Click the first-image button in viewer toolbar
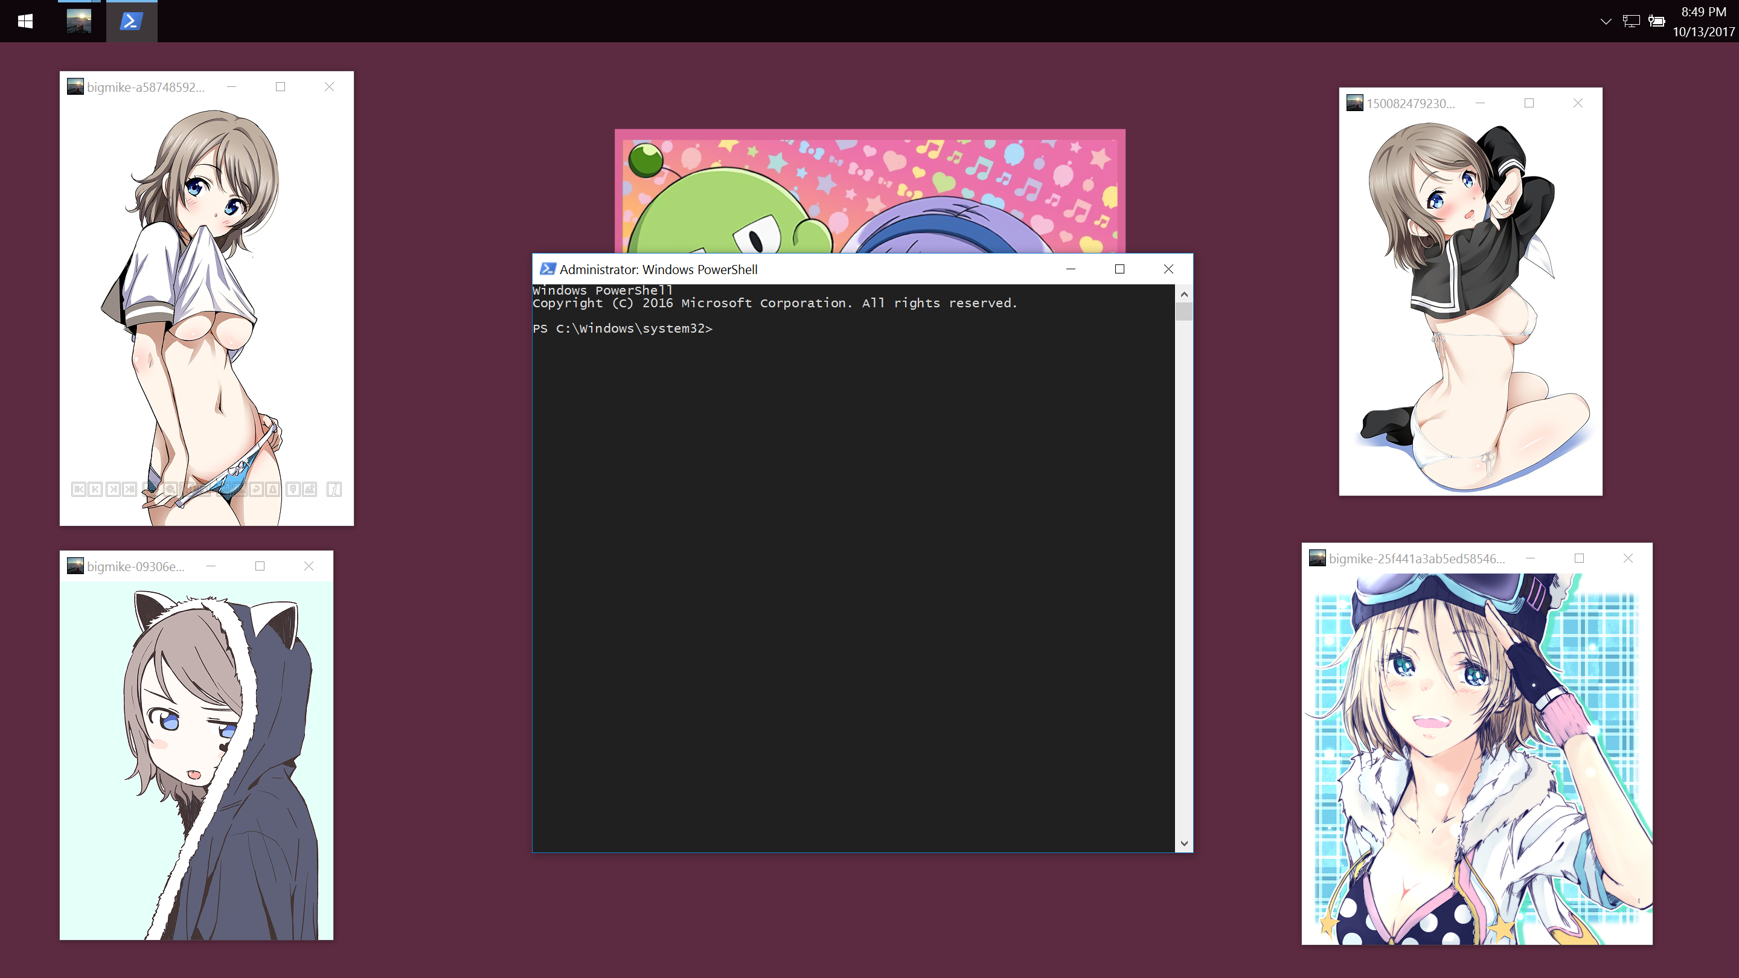The image size is (1739, 978). pos(79,490)
